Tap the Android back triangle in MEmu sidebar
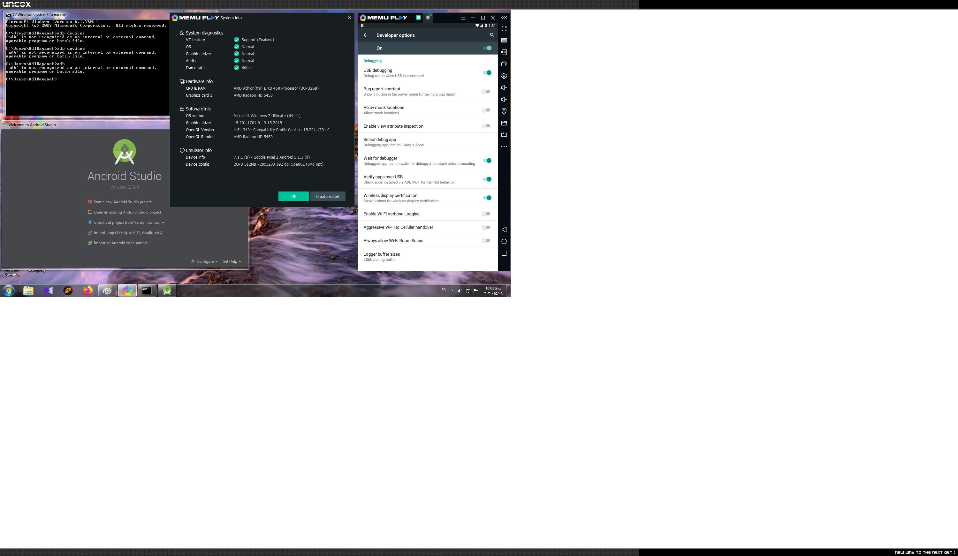 tap(504, 229)
